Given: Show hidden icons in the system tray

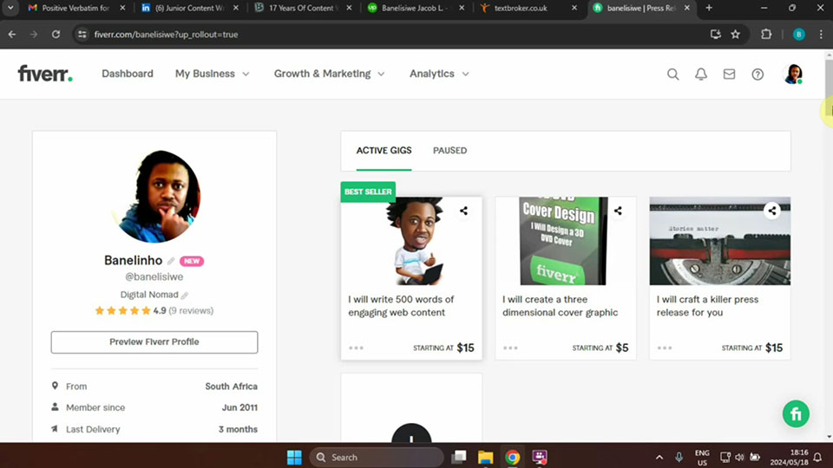Looking at the screenshot, I should [659, 457].
